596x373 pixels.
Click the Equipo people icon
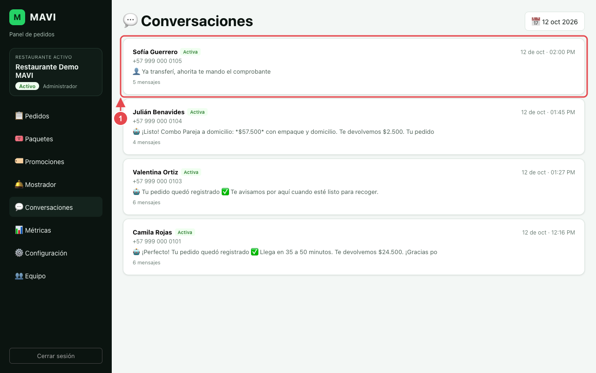click(x=19, y=276)
